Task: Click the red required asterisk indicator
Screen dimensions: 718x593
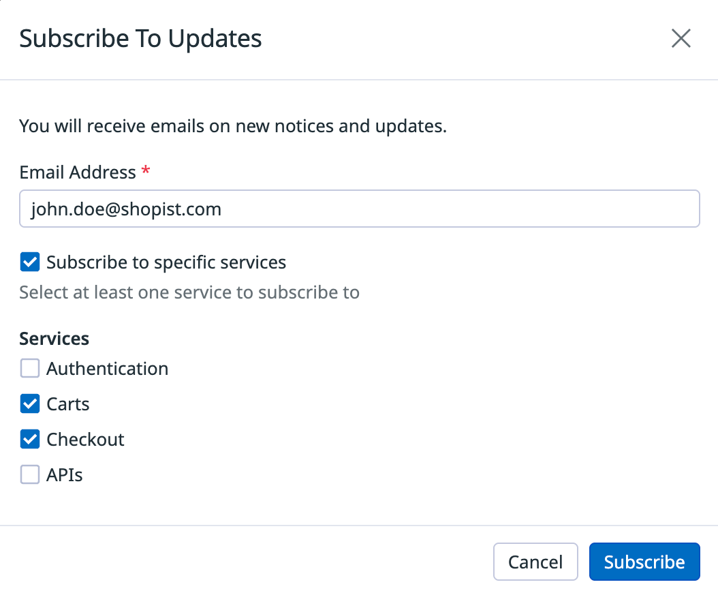Action: click(x=146, y=172)
